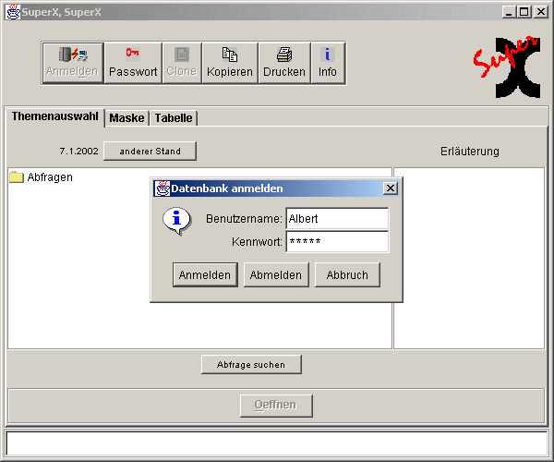This screenshot has height=462, width=554.
Task: Close the SuperX main window
Action: point(541,12)
